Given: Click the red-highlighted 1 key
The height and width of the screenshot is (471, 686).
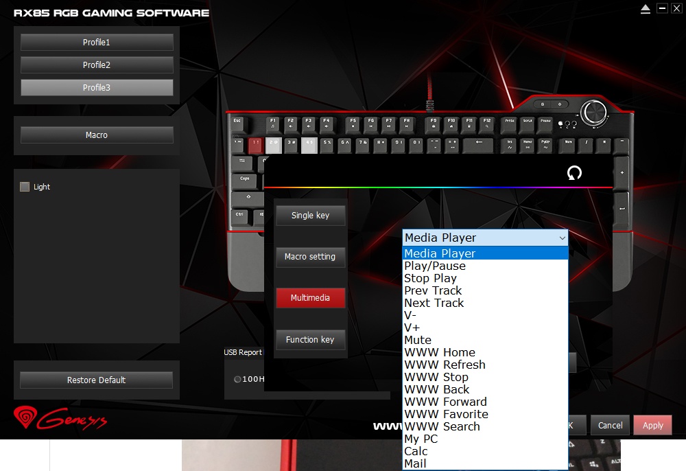Looking at the screenshot, I should pyautogui.click(x=255, y=146).
